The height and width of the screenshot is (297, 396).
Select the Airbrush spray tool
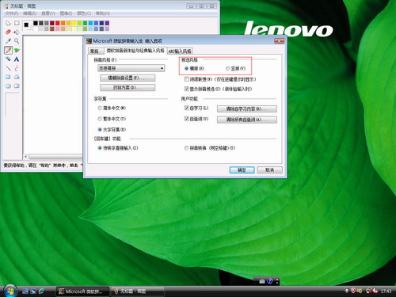click(x=8, y=59)
